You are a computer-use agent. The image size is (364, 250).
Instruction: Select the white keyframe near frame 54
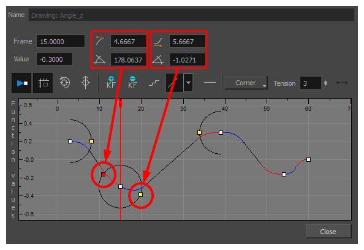[x=284, y=174]
